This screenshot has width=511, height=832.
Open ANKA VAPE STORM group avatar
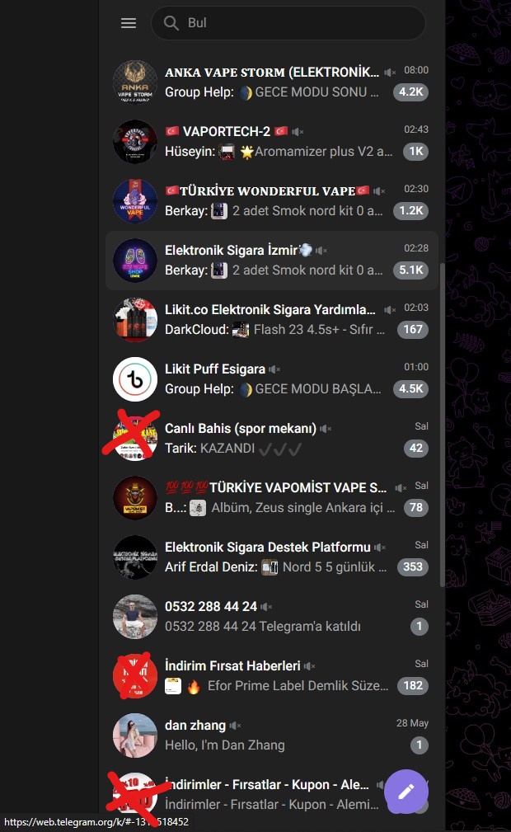click(x=135, y=82)
